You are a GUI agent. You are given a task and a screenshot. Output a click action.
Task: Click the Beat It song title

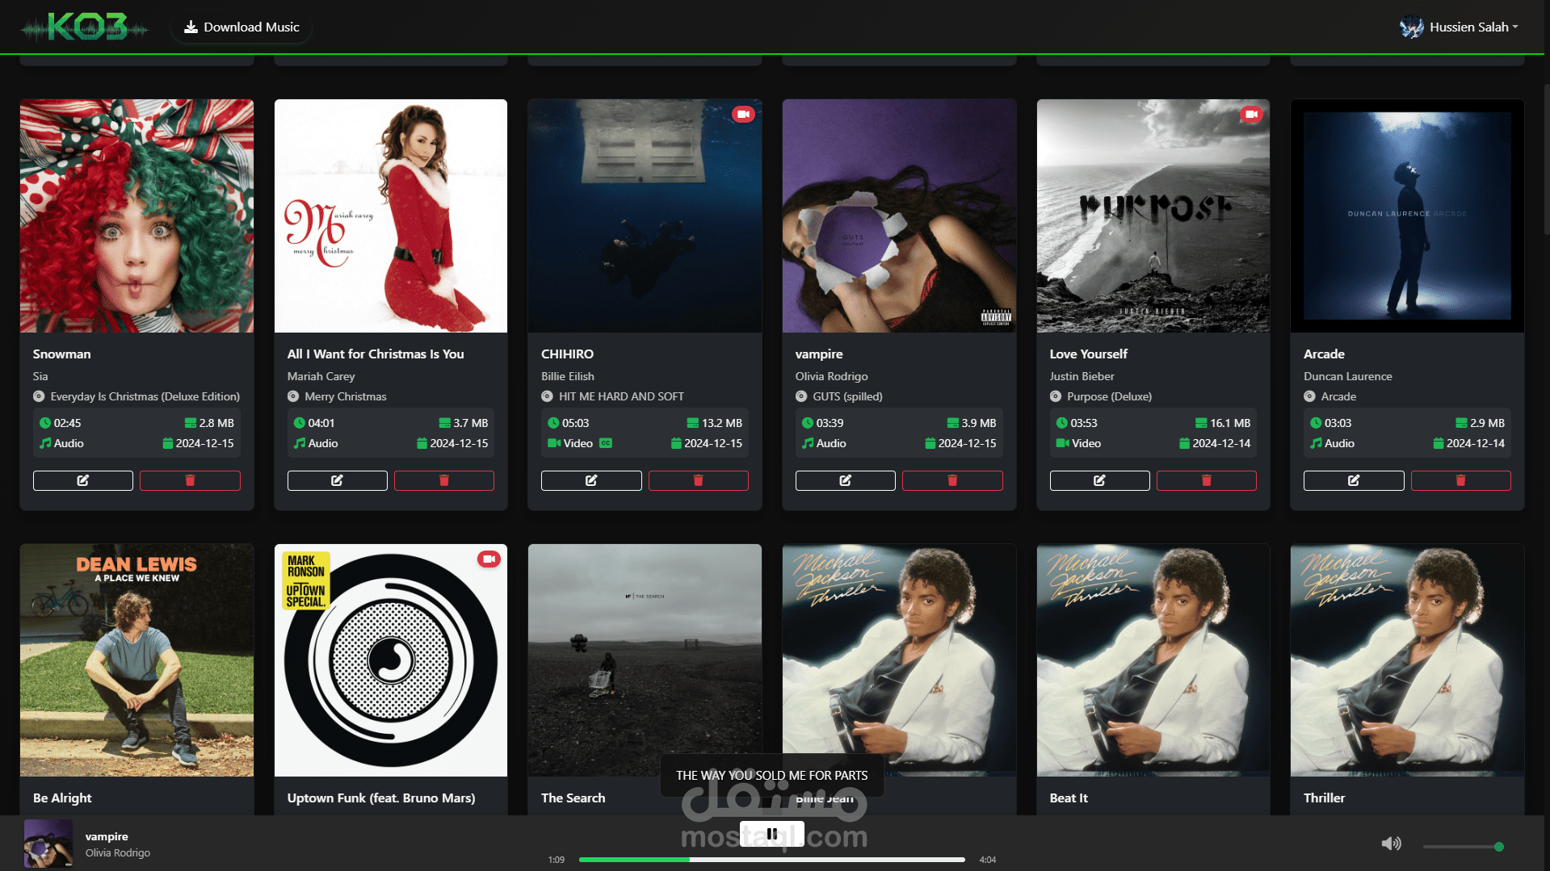pyautogui.click(x=1069, y=798)
